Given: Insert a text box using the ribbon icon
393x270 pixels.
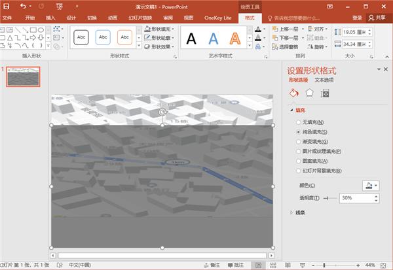Looking at the screenshot, I should [x=56, y=38].
